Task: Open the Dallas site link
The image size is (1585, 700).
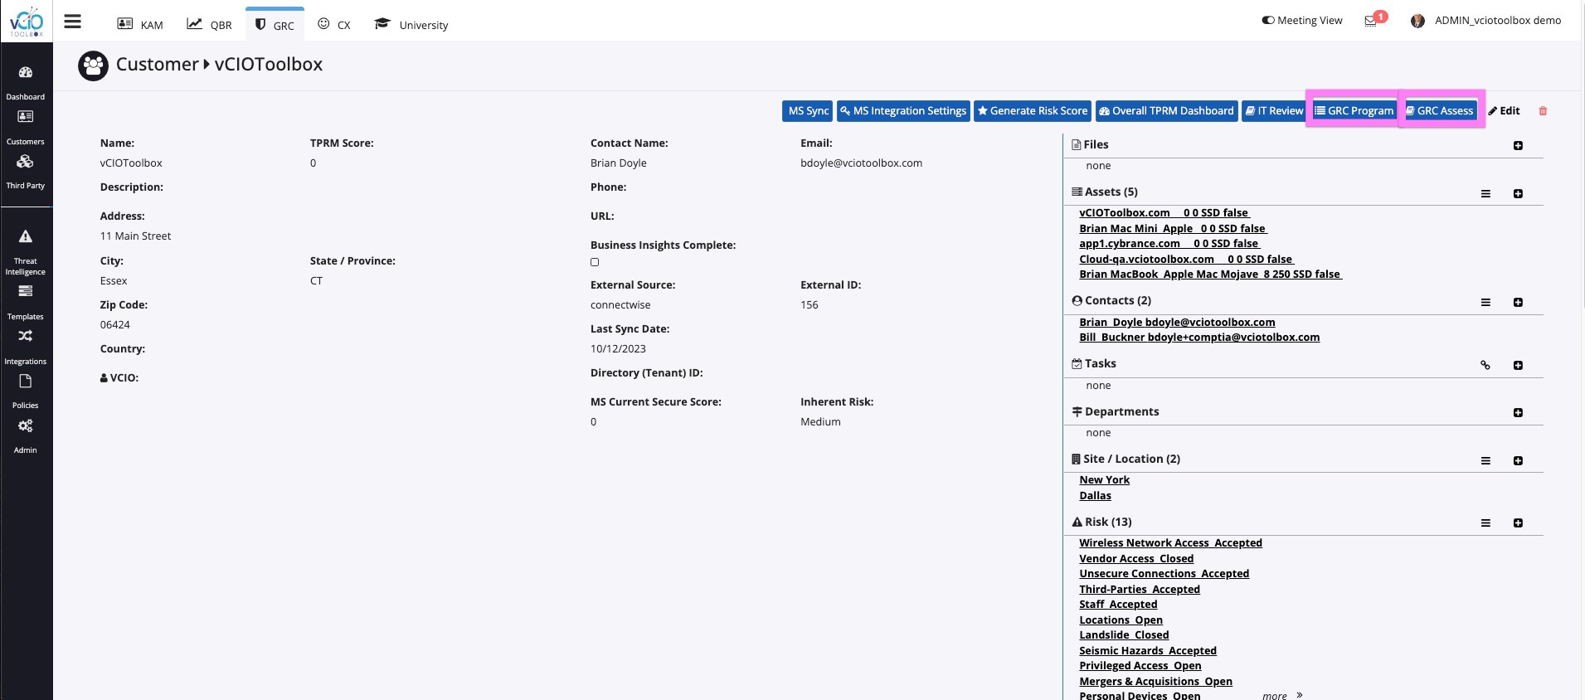Action: tap(1095, 496)
